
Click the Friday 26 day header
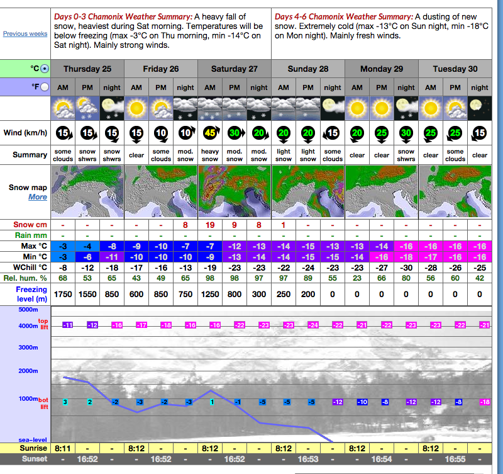pos(161,69)
